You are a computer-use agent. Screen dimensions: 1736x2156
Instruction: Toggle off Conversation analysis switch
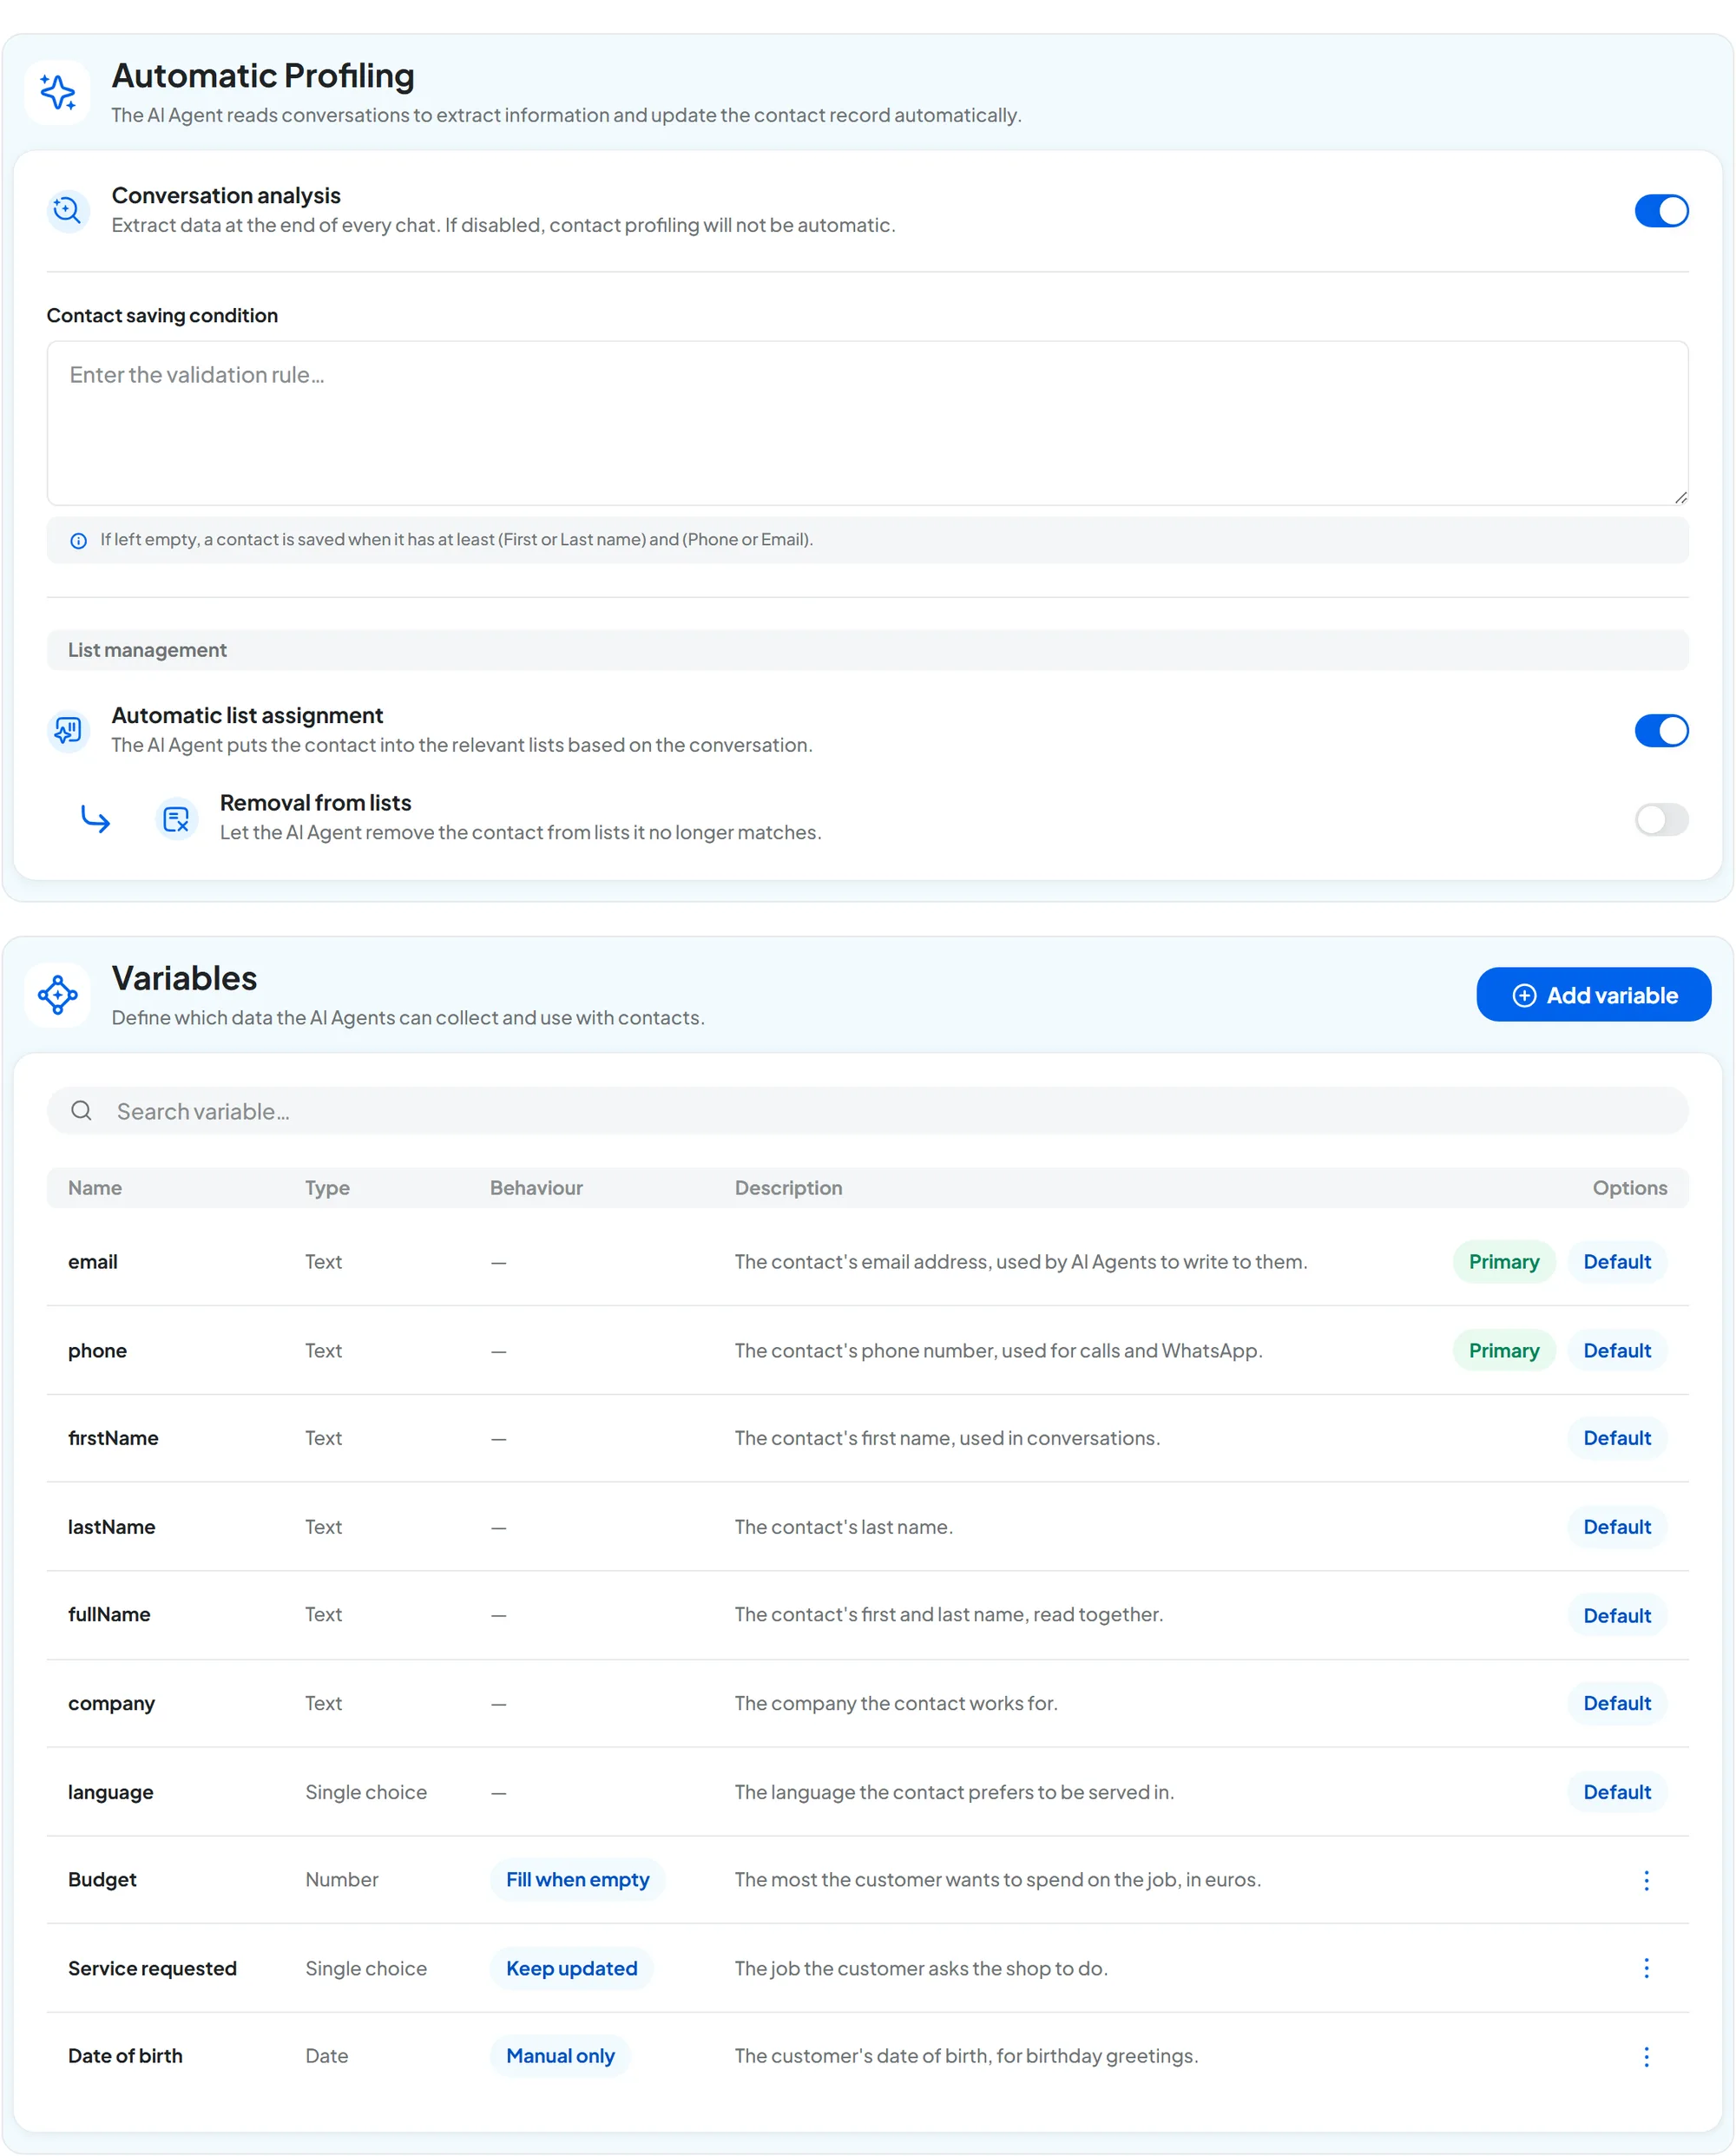tap(1661, 211)
